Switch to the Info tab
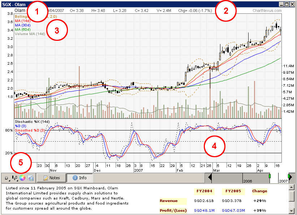 pos(79,178)
